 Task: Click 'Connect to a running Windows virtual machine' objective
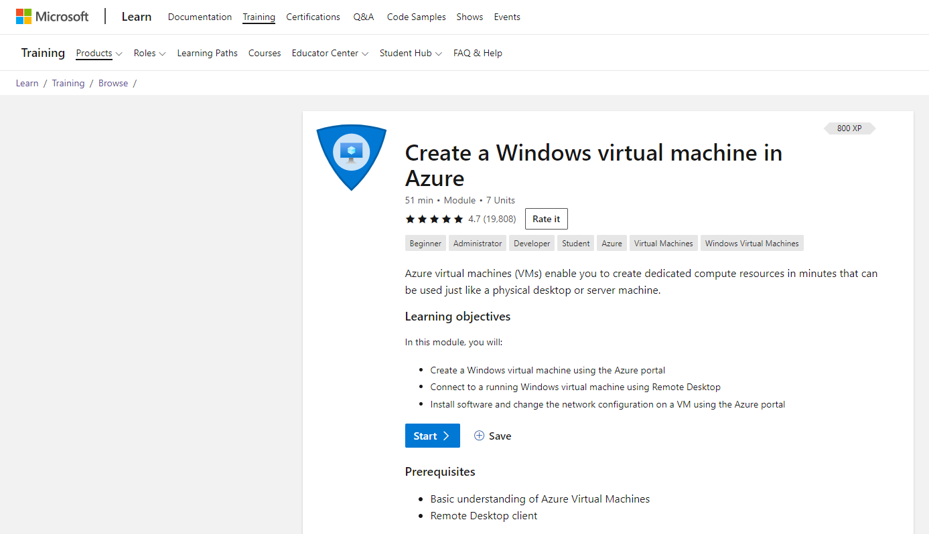click(x=575, y=387)
